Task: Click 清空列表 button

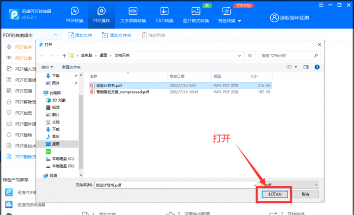Action: [154, 35]
